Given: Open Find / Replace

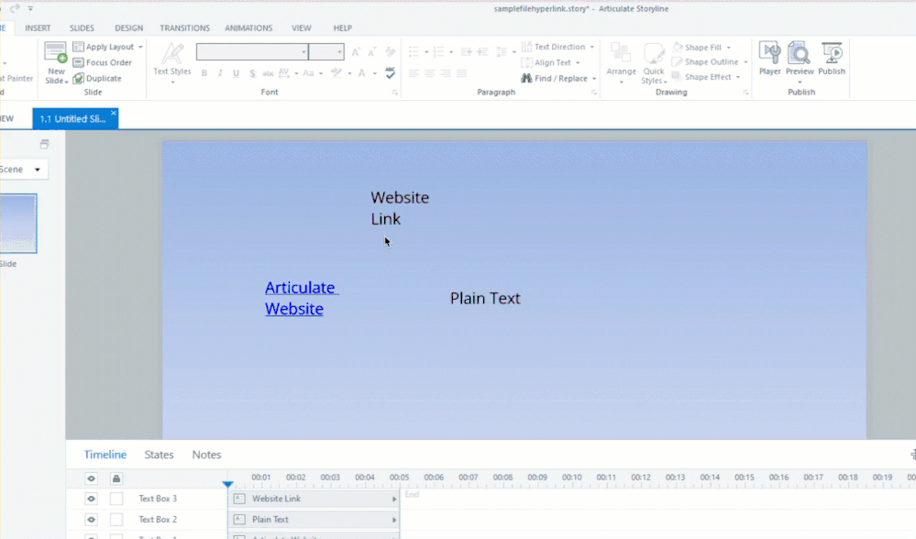Looking at the screenshot, I should pyautogui.click(x=557, y=78).
